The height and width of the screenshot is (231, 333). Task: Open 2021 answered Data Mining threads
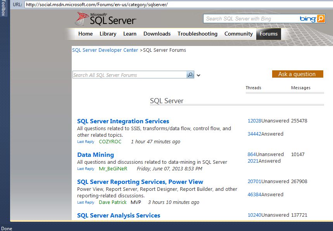[253, 161]
